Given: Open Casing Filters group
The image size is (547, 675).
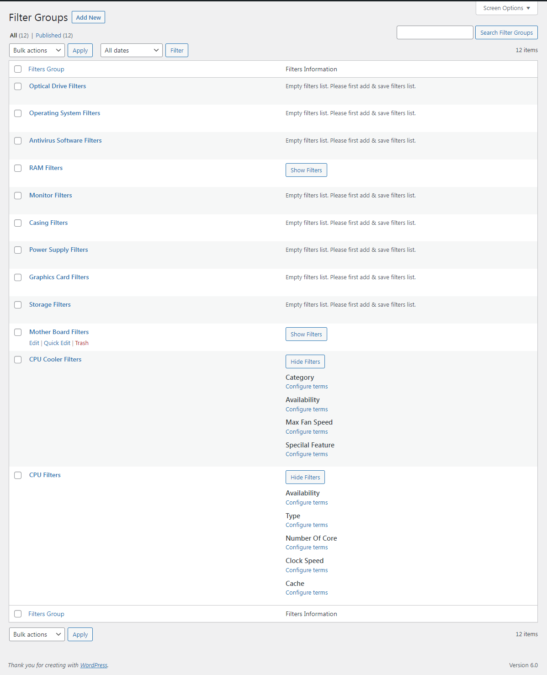Looking at the screenshot, I should click(x=48, y=223).
